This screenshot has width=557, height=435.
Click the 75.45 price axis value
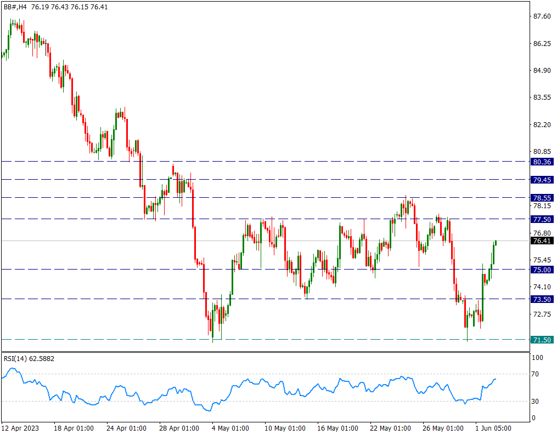(542, 260)
